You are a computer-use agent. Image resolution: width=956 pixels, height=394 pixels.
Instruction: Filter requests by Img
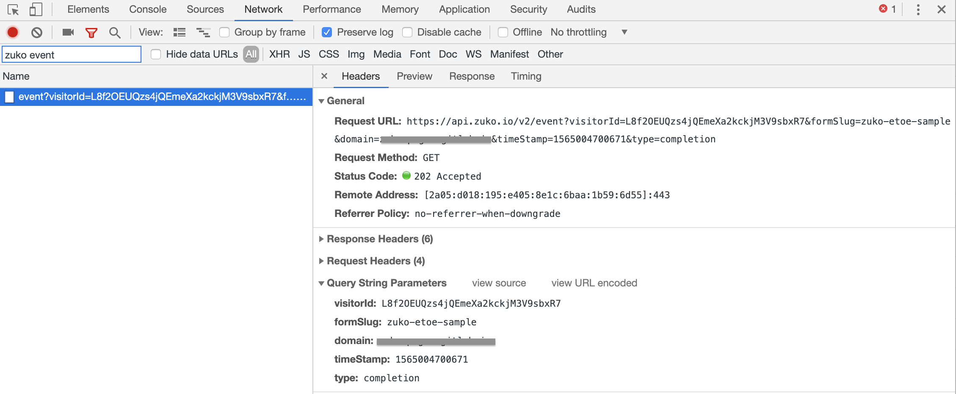coord(356,54)
